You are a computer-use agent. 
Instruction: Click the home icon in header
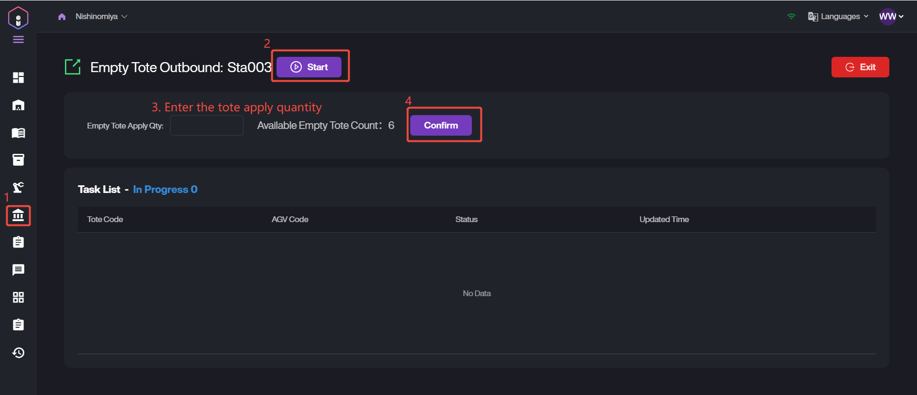tap(62, 17)
